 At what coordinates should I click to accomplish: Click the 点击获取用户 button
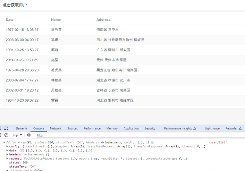(15, 5)
